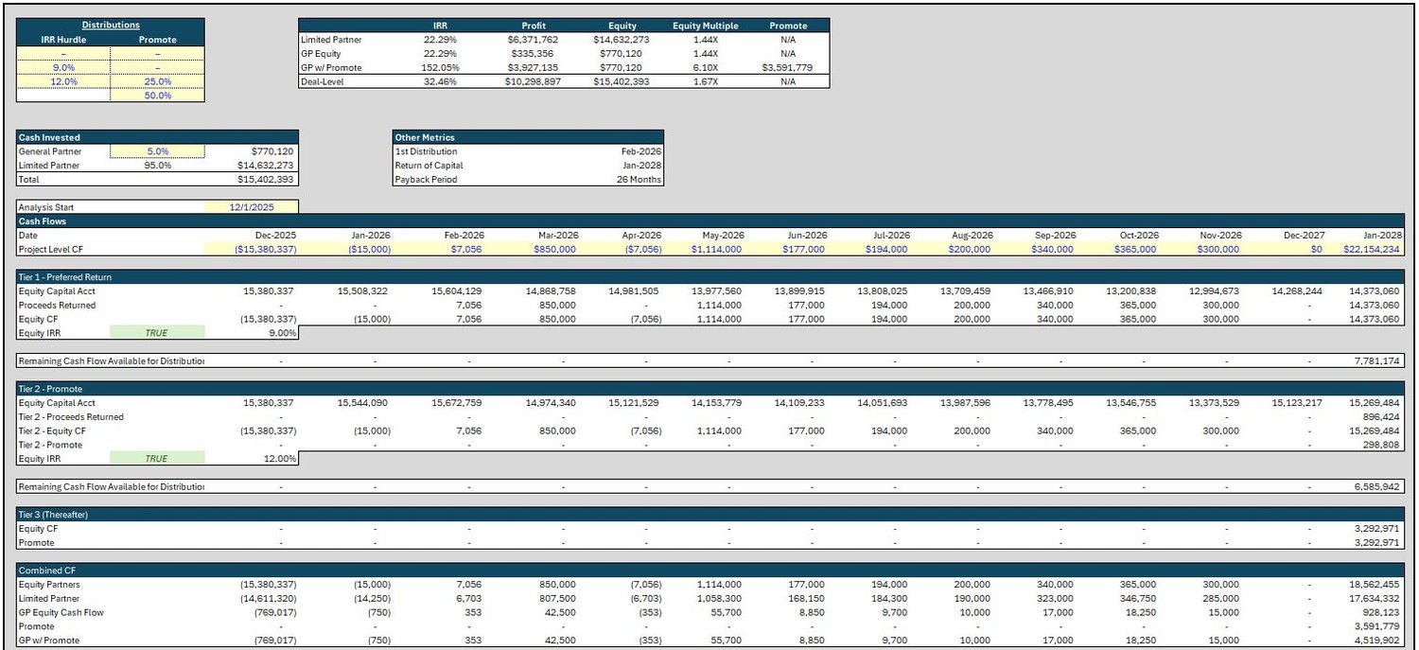Click the TRUE check beside 9.00%
Viewport: 1419px width, 650px height.
point(157,333)
